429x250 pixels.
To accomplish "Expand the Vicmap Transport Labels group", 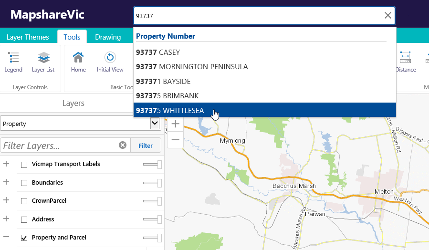I will click(x=6, y=164).
